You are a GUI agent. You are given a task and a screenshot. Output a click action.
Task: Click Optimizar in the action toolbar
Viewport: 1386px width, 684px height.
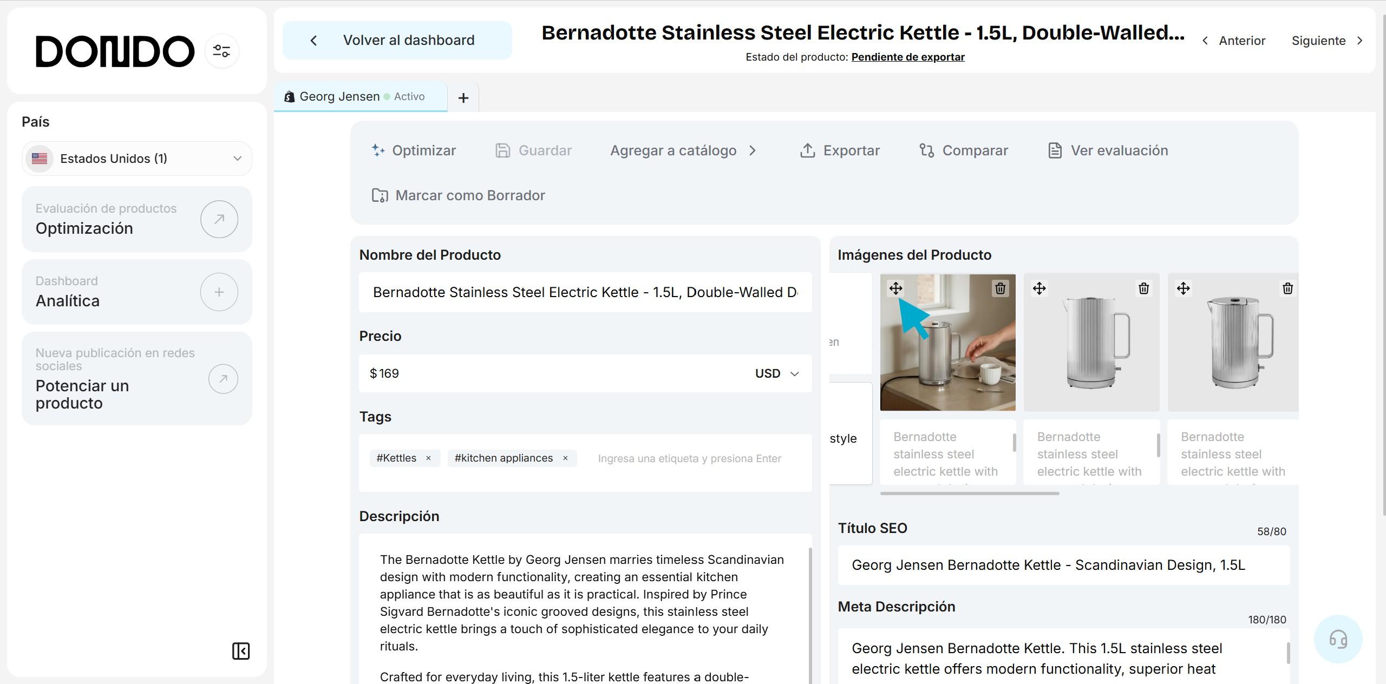(x=414, y=150)
